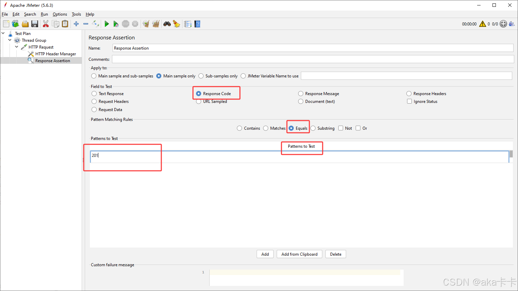Click the Add pattern button
Viewport: 518px width, 291px height.
(265, 254)
